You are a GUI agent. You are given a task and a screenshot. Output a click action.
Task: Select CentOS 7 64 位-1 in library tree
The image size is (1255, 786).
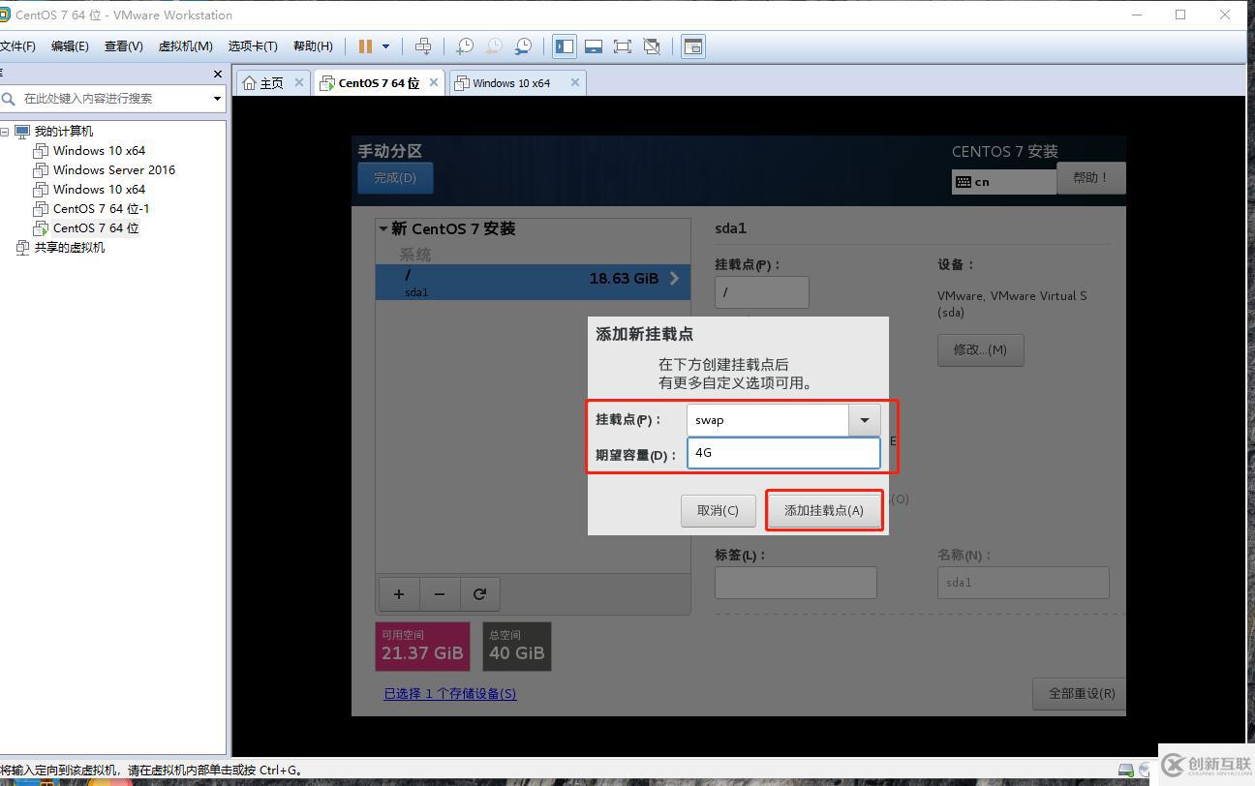tap(102, 209)
